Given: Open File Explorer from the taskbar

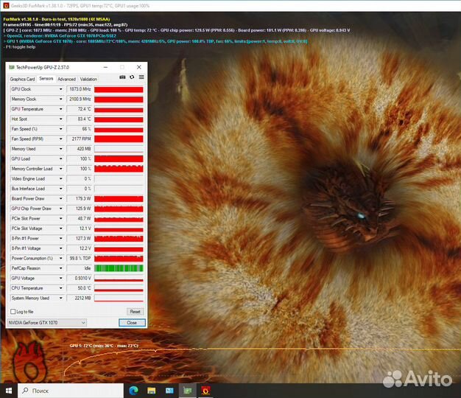Looking at the screenshot, I should [x=152, y=391].
